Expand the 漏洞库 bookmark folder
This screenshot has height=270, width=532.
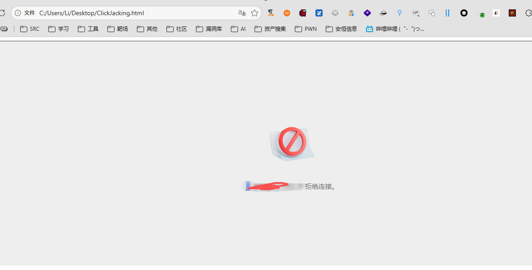pyautogui.click(x=209, y=29)
